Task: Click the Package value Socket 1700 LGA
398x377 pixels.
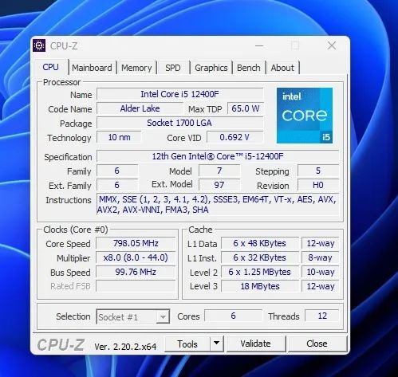Action: pyautogui.click(x=179, y=123)
